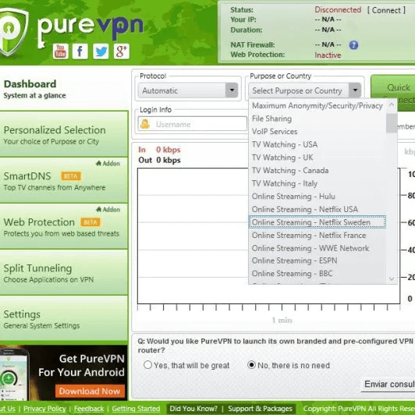
Task: Choose File Sharing purpose
Action: [x=317, y=119]
